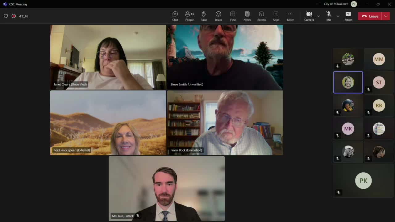The height and width of the screenshot is (222, 395).
Task: Select Steve Smith's video tile
Action: pyautogui.click(x=225, y=57)
